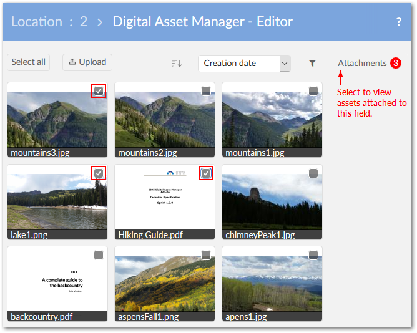This screenshot has height=333, width=417.
Task: Click the Attachments count badge
Action: [395, 63]
